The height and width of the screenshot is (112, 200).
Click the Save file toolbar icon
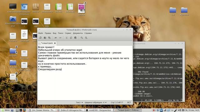pyautogui.click(x=49, y=38)
